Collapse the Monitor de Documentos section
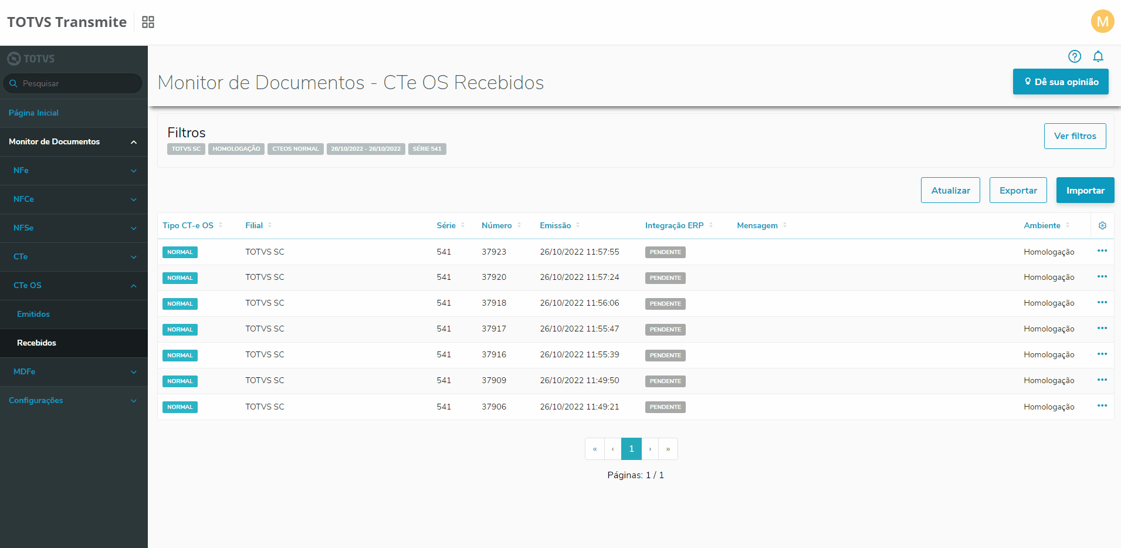The width and height of the screenshot is (1121, 548). click(74, 142)
